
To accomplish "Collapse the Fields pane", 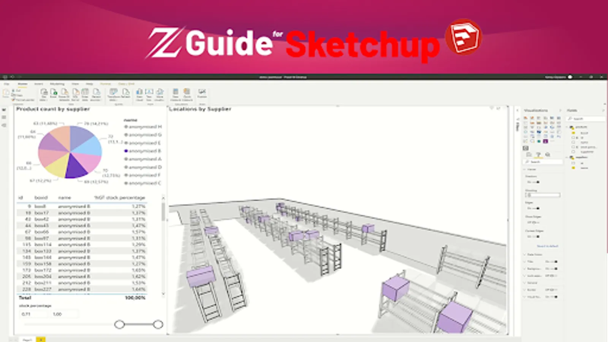I will click(x=603, y=110).
